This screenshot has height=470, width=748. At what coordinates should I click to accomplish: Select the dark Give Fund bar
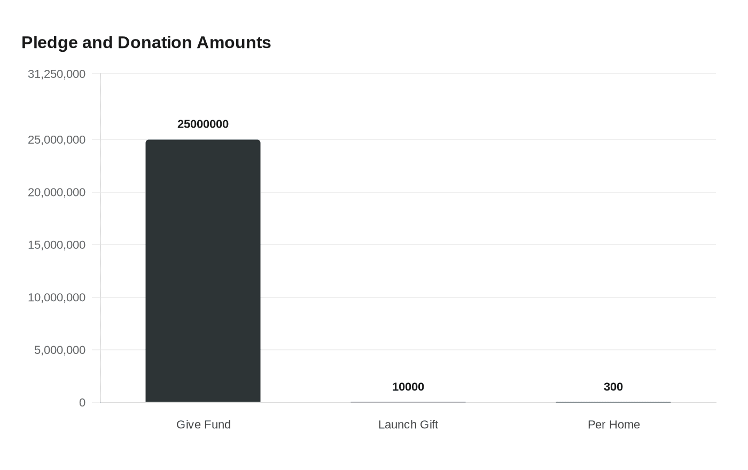[203, 271]
